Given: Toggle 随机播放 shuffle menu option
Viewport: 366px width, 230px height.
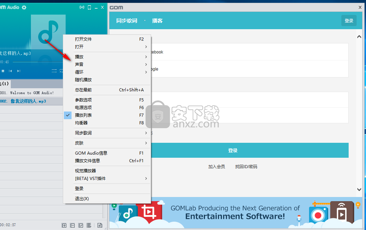Looking at the screenshot, I should tap(83, 80).
